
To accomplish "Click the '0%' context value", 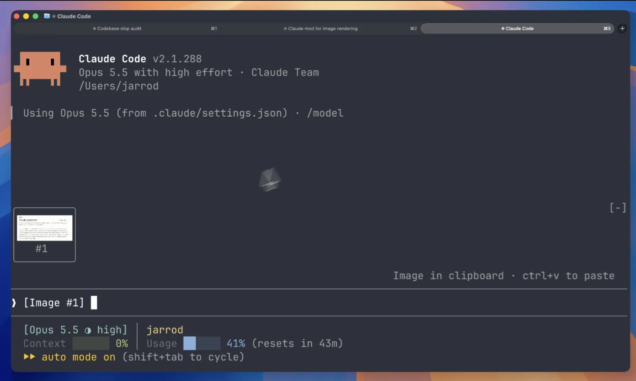I will [x=122, y=343].
